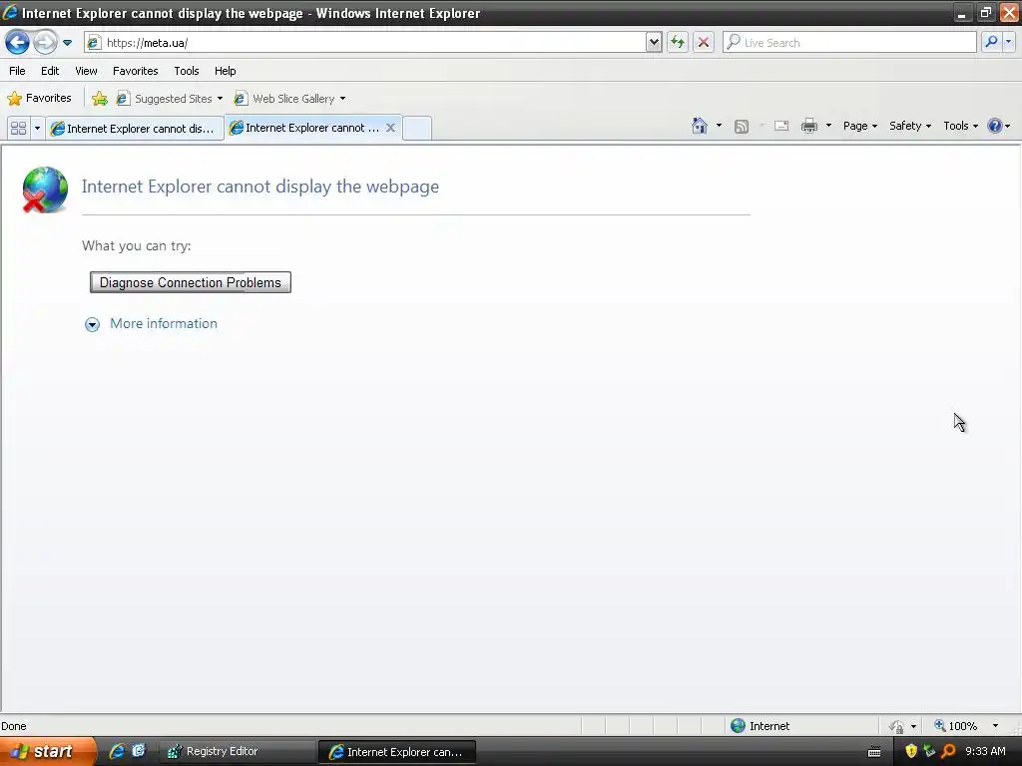Viewport: 1022px width, 766px height.
Task: Click the Refresh page icon
Action: tap(678, 43)
